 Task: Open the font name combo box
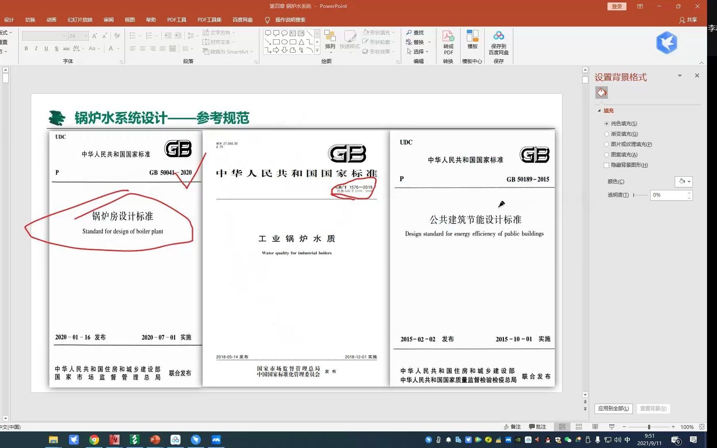click(44, 36)
